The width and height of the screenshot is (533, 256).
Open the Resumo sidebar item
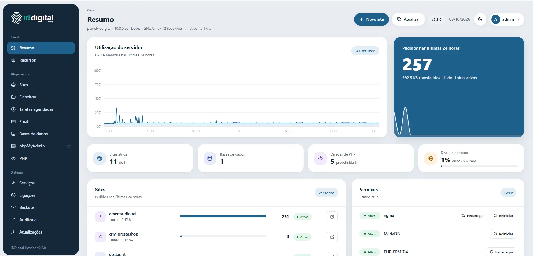click(41, 48)
